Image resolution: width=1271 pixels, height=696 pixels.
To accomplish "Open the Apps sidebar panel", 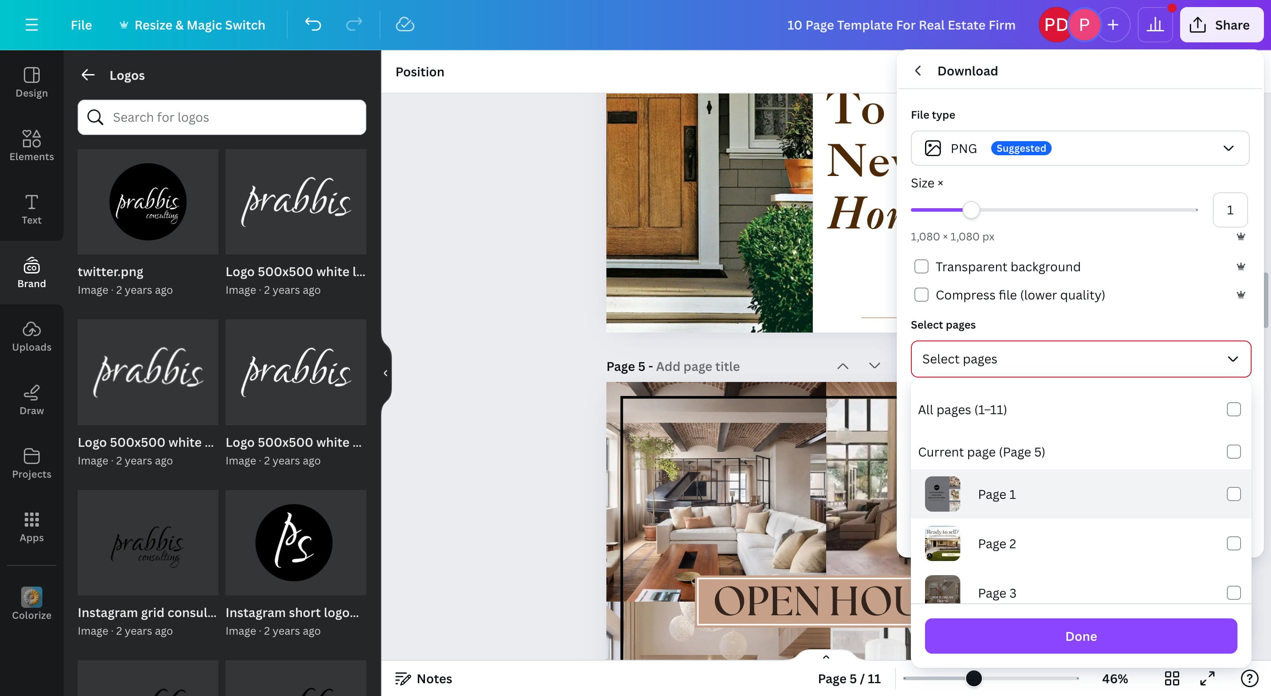I will [32, 527].
